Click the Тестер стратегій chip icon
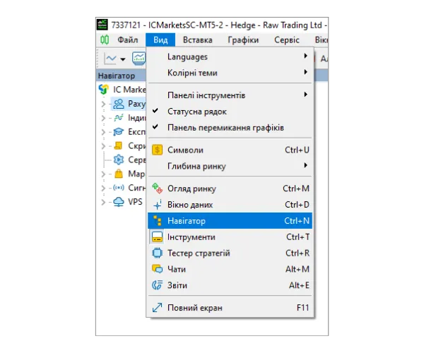 pyautogui.click(x=158, y=253)
